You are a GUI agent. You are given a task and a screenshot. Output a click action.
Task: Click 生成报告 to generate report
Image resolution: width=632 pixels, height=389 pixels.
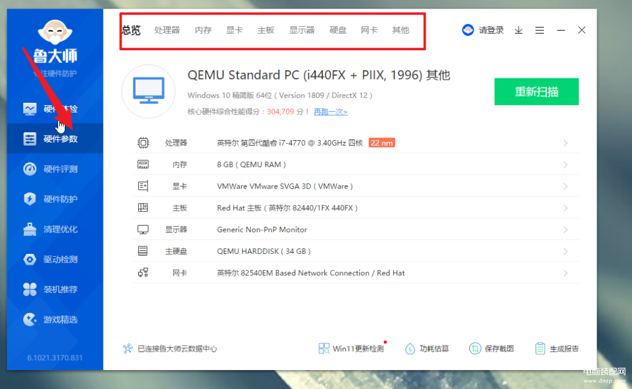click(x=557, y=349)
